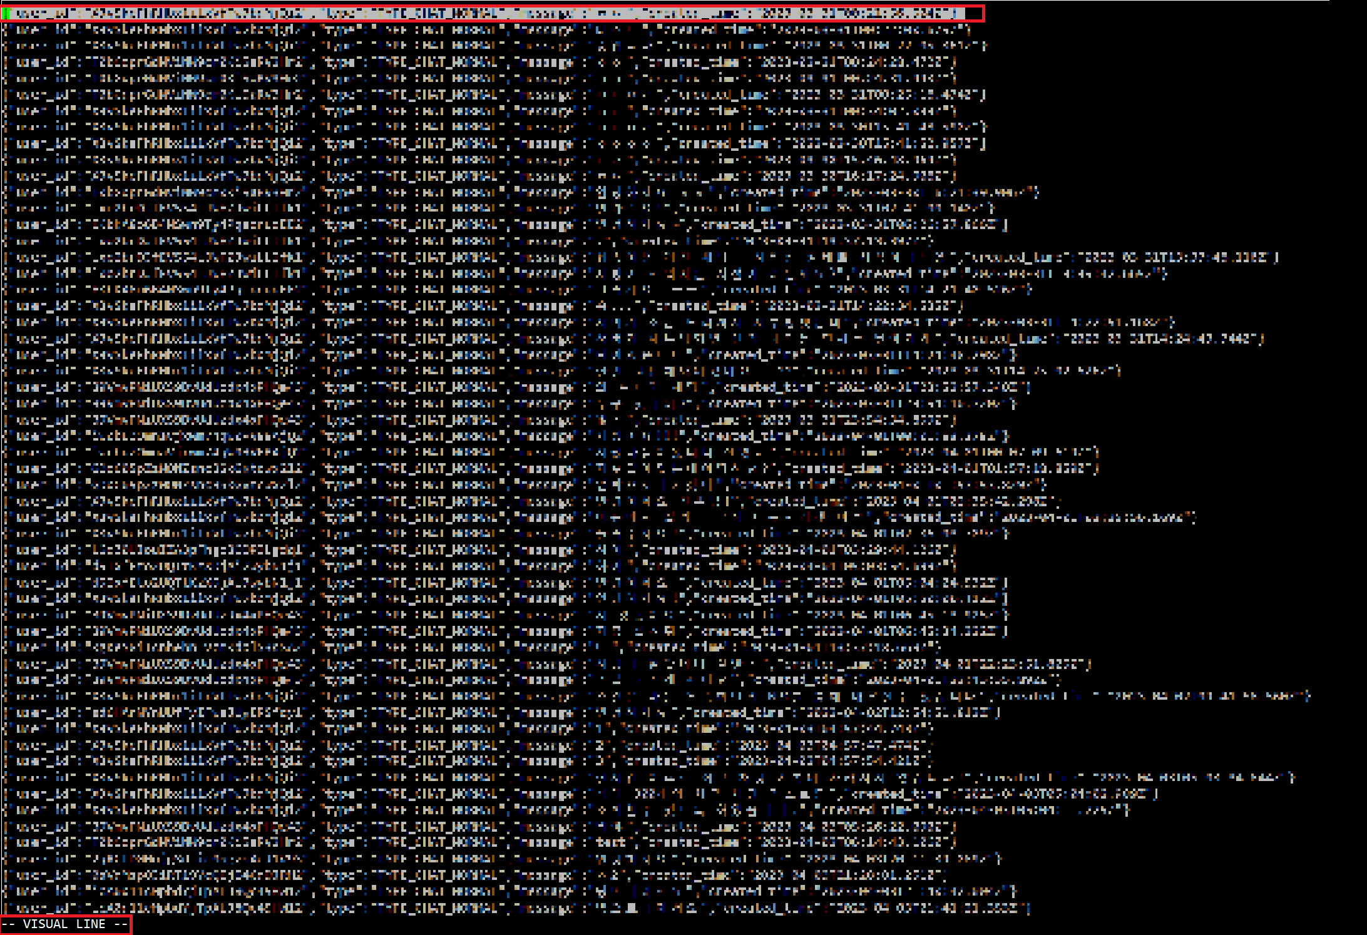Click the word "test" in message field

coord(611,842)
